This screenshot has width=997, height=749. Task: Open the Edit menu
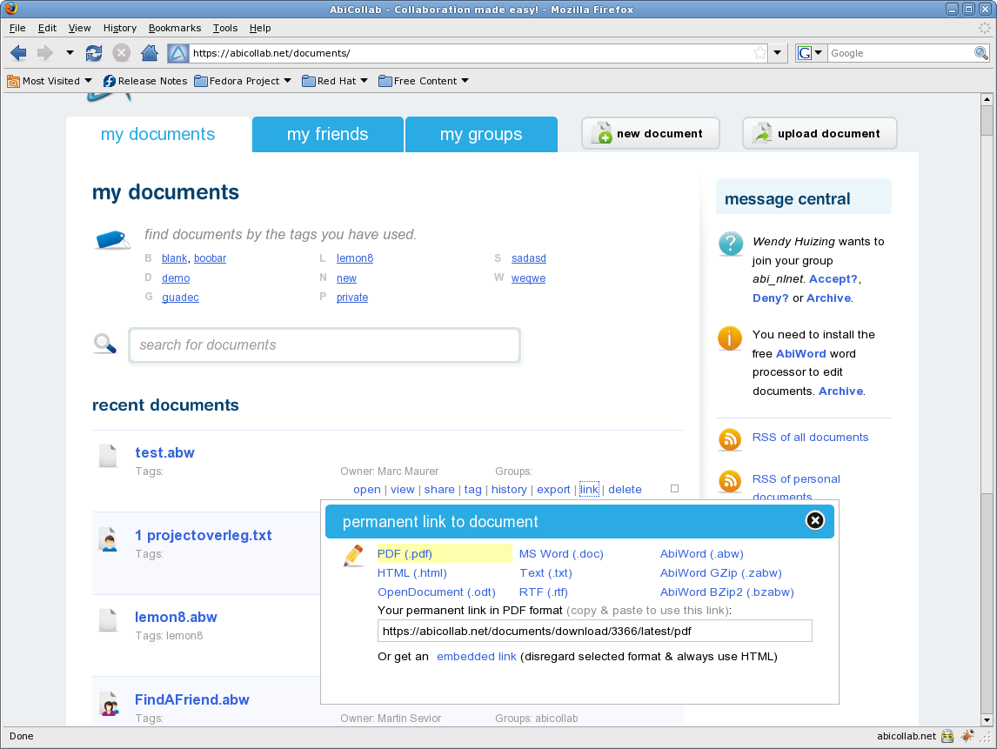point(47,28)
